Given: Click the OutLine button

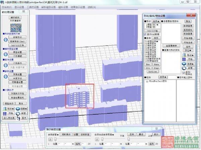Looking at the screenshot, I should point(152,71).
